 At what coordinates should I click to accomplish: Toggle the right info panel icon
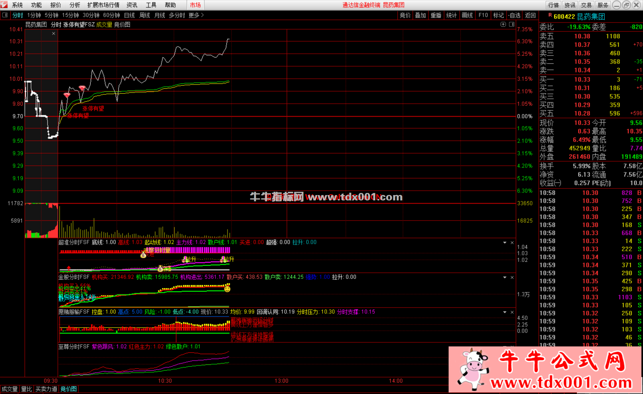click(x=512, y=24)
